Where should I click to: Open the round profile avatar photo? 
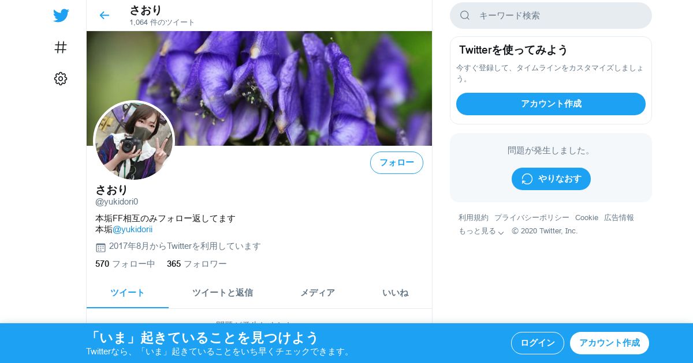point(134,141)
